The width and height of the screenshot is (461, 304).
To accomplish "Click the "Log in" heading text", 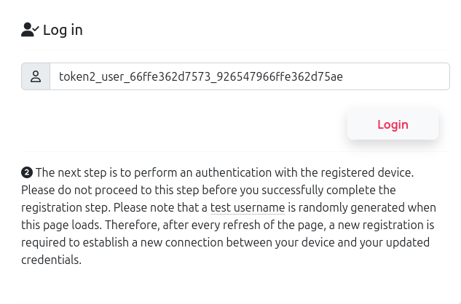I will 63,30.
